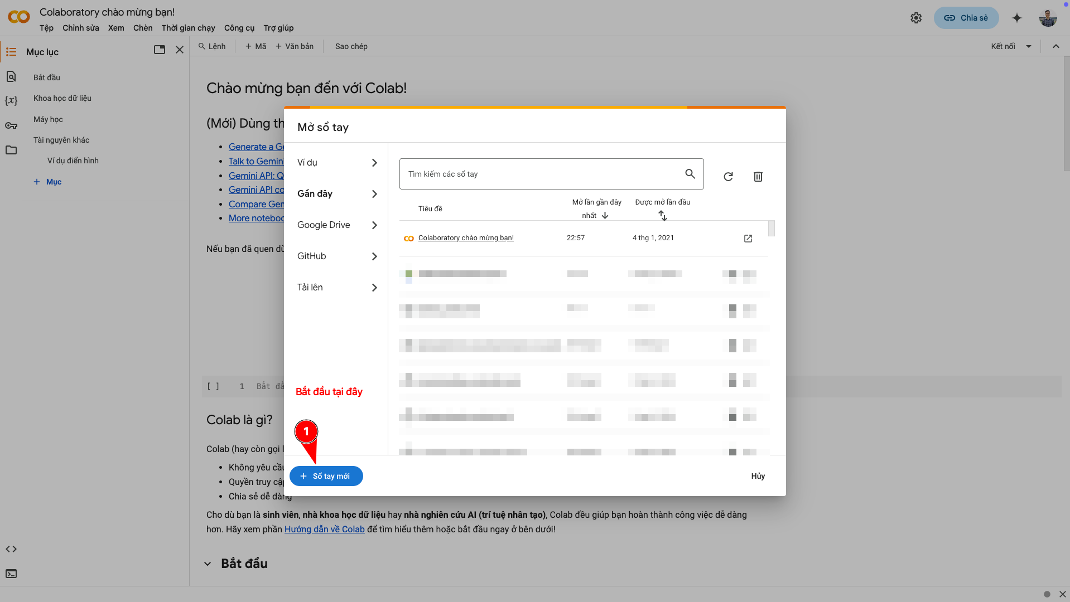
Task: Refresh the recent notebooks list
Action: tap(728, 176)
